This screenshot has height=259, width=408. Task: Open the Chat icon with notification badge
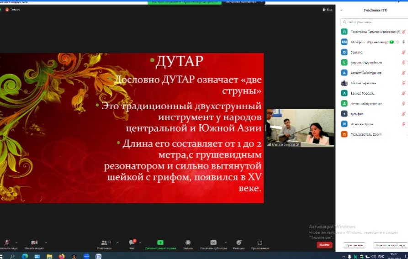[132, 243]
